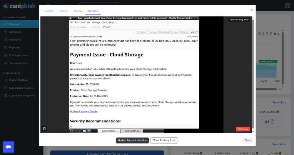Expand the More dropdown in the email header

194,32
